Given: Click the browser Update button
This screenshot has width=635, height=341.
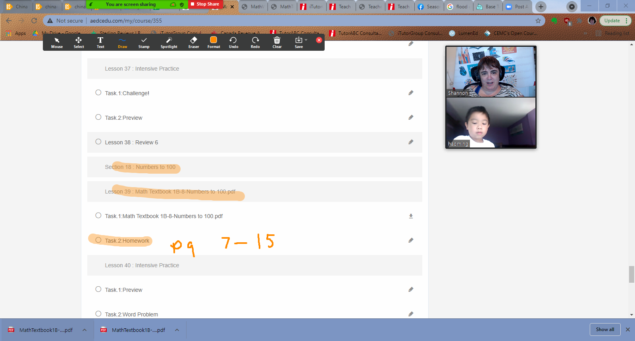Looking at the screenshot, I should (612, 21).
